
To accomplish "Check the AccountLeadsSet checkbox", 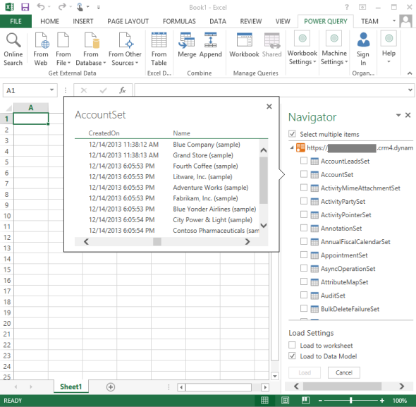I will 304,161.
